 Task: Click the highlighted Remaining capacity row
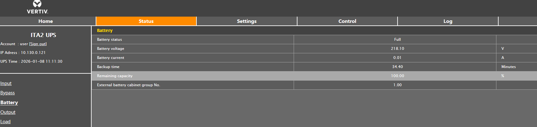(115, 76)
